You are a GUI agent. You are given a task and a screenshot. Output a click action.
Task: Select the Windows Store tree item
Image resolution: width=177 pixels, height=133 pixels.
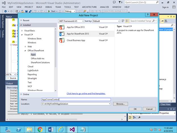34,39
